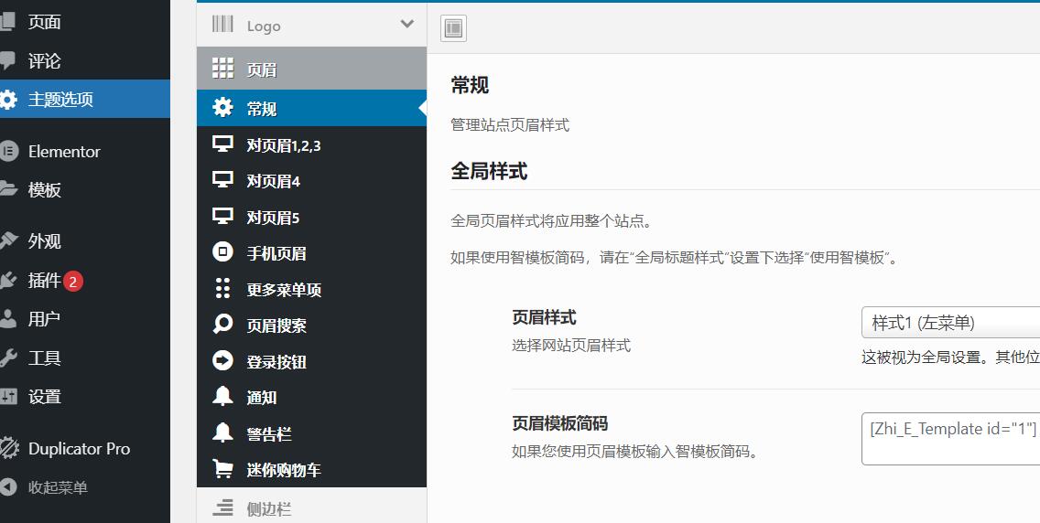
Task: Click the bell icon beside 警告栏
Action: (x=222, y=432)
